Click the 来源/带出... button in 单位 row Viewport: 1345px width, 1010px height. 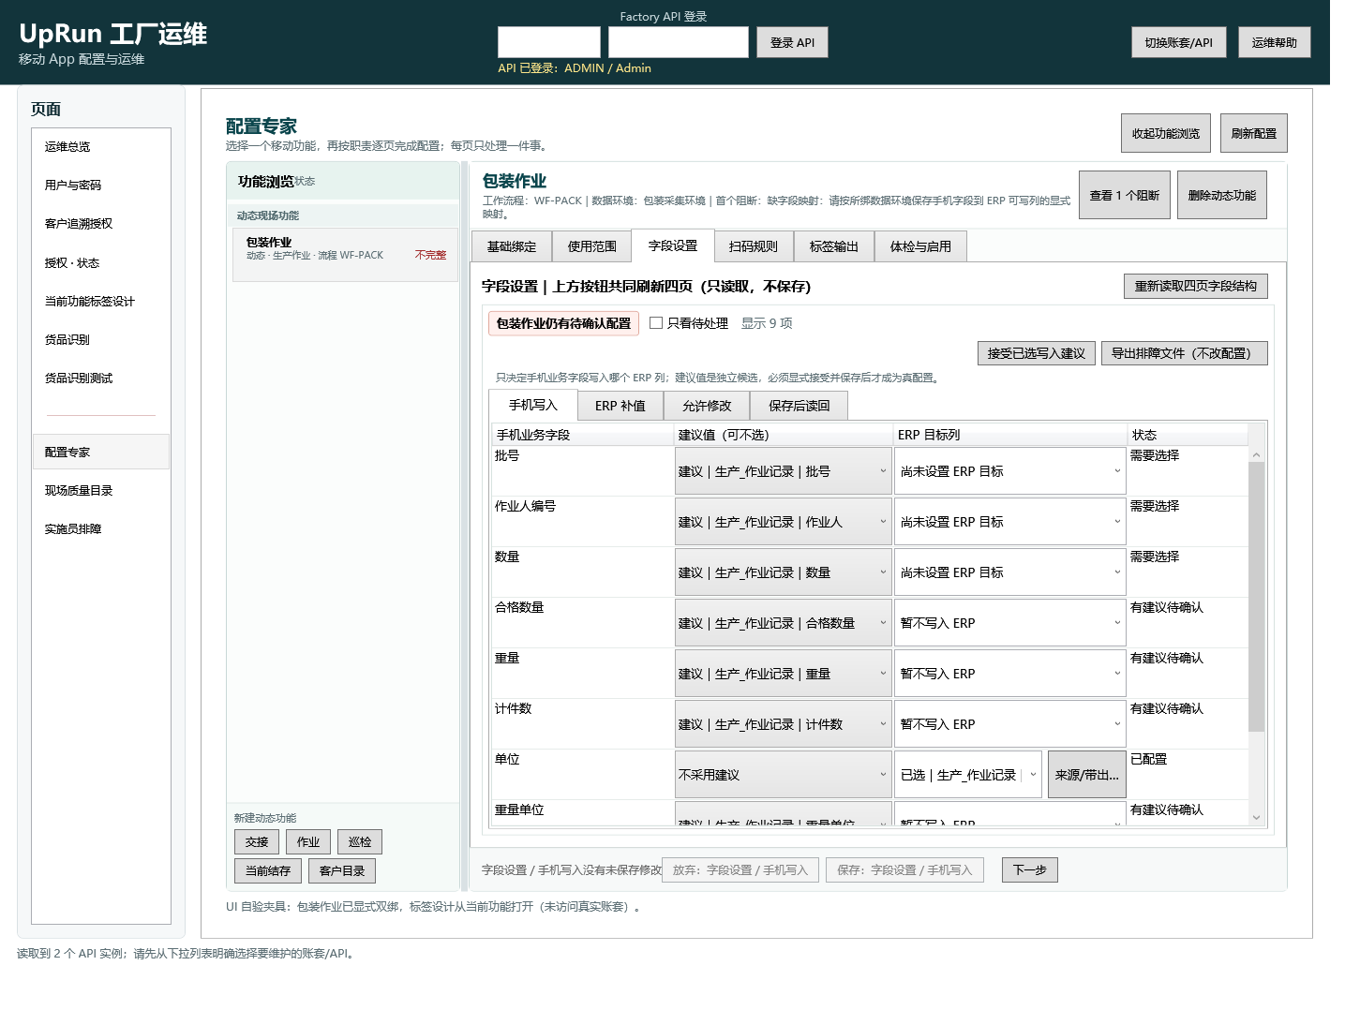[1087, 775]
